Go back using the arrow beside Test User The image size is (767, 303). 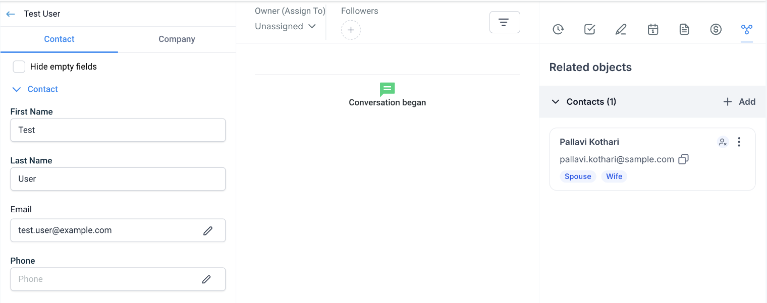(11, 14)
